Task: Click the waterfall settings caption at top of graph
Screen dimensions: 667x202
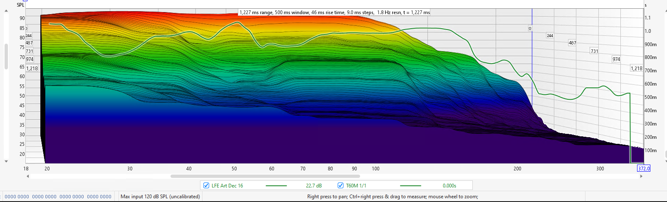Action: pyautogui.click(x=334, y=12)
